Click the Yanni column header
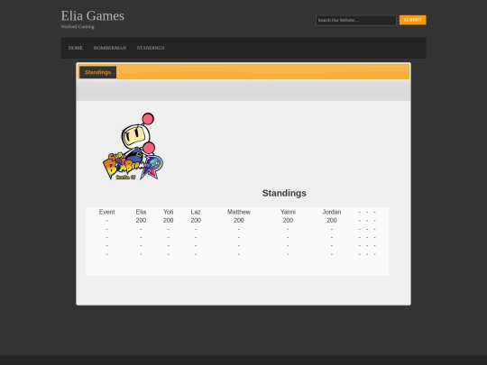 288,212
